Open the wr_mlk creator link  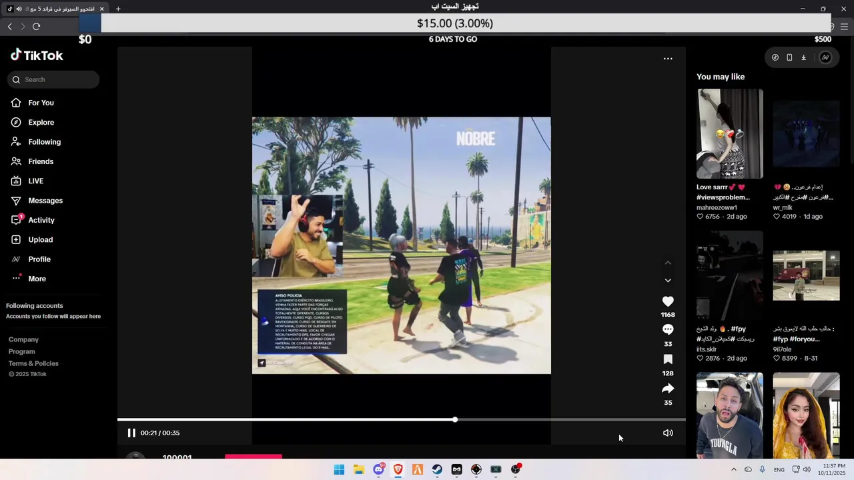783,207
